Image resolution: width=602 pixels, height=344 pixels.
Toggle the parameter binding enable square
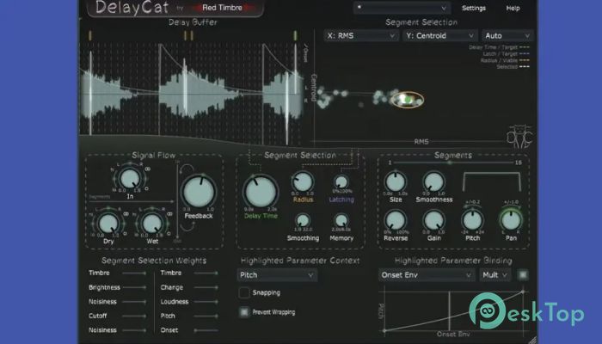click(522, 275)
